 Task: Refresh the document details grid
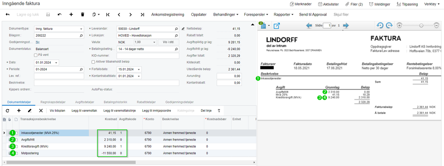pyautogui.click(x=8, y=110)
